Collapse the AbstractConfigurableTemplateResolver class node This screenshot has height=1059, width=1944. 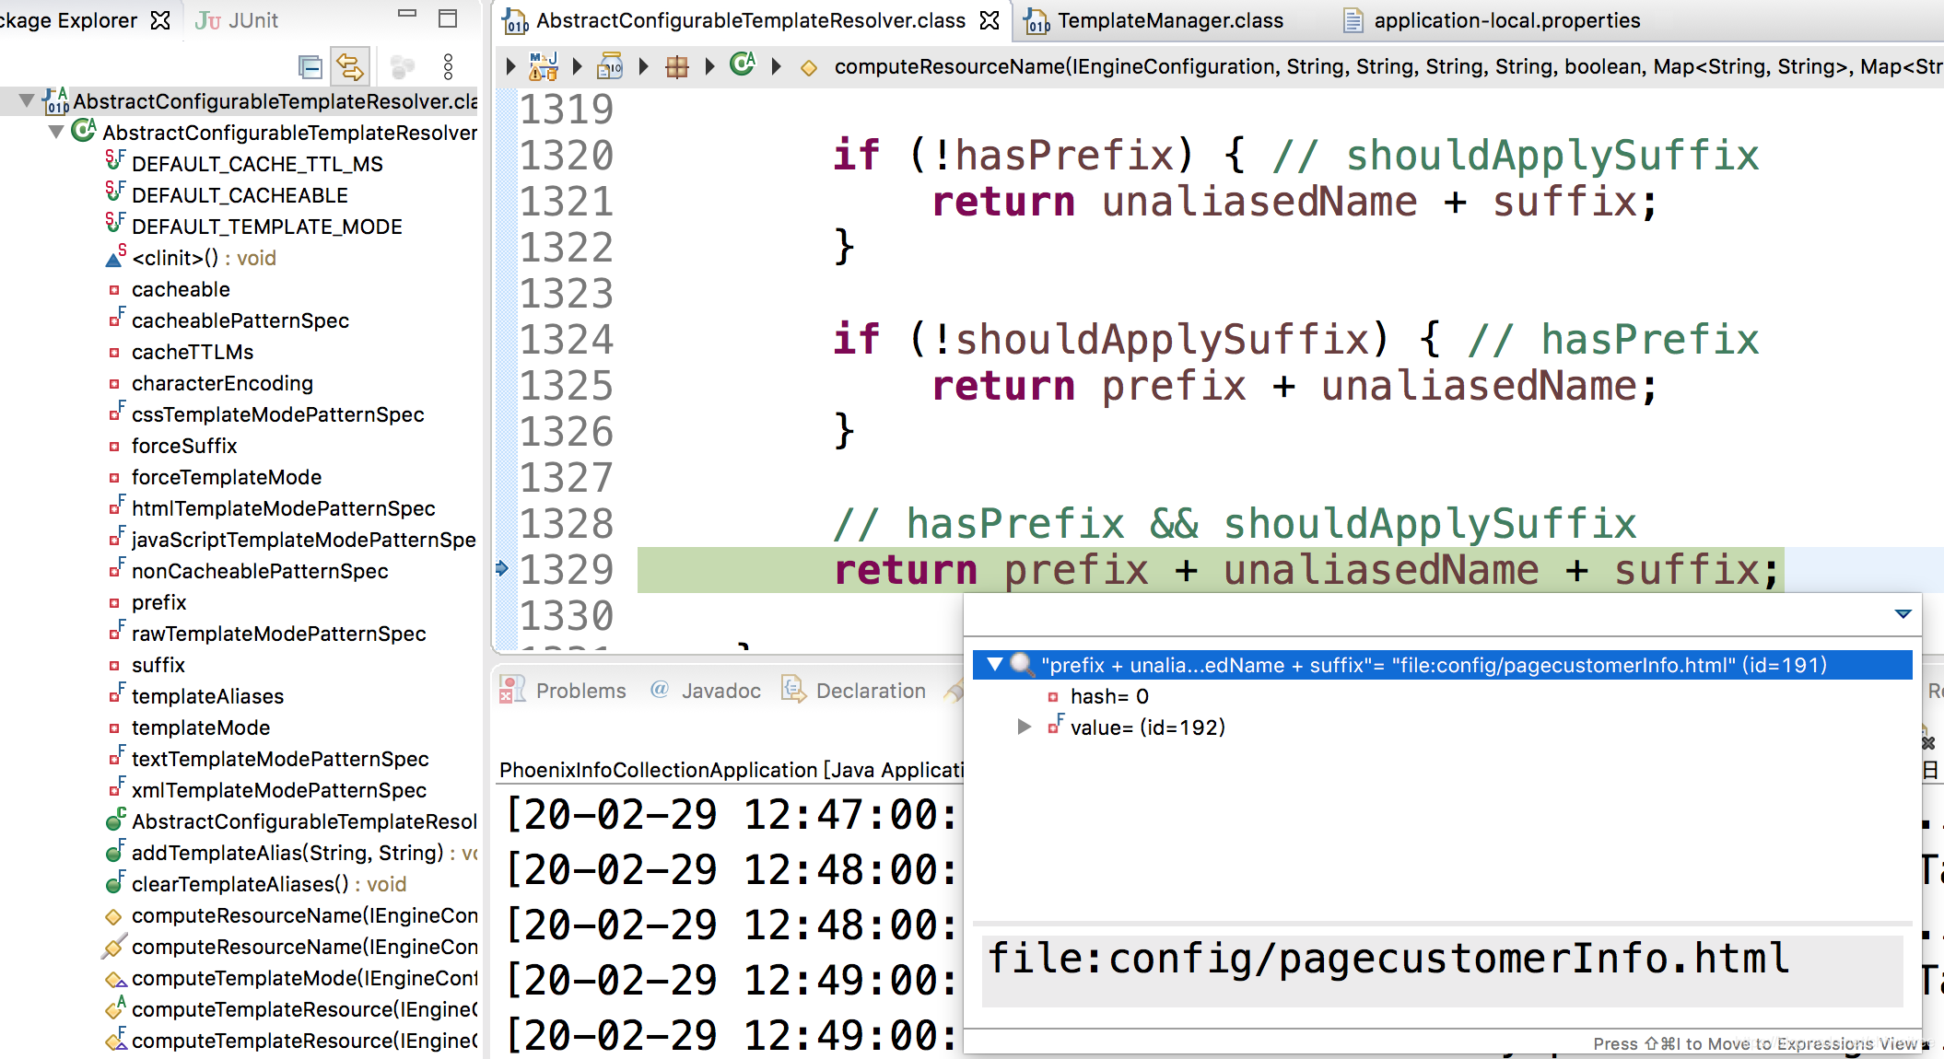[x=55, y=132]
